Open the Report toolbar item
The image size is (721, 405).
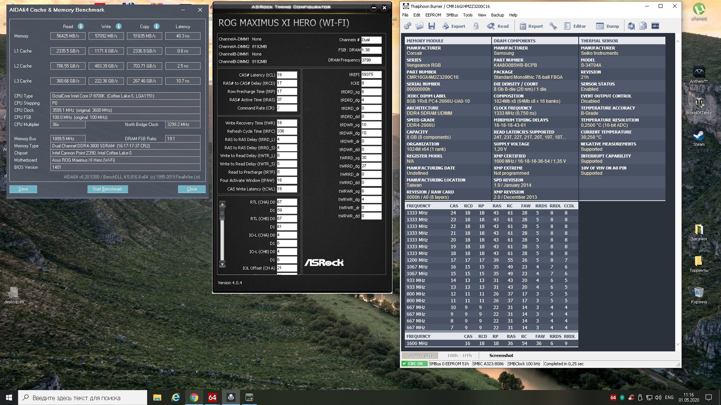coord(531,26)
